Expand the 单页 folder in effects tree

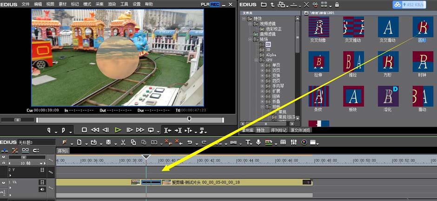coord(262,65)
